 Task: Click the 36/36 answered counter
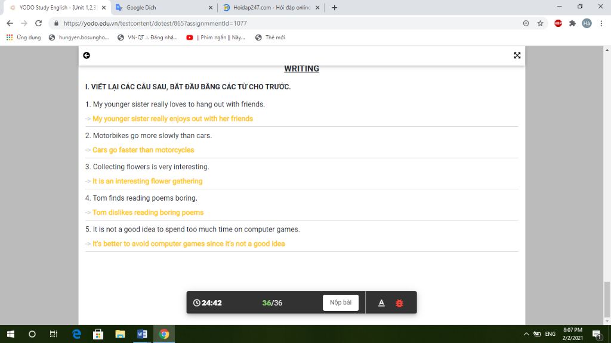[272, 303]
